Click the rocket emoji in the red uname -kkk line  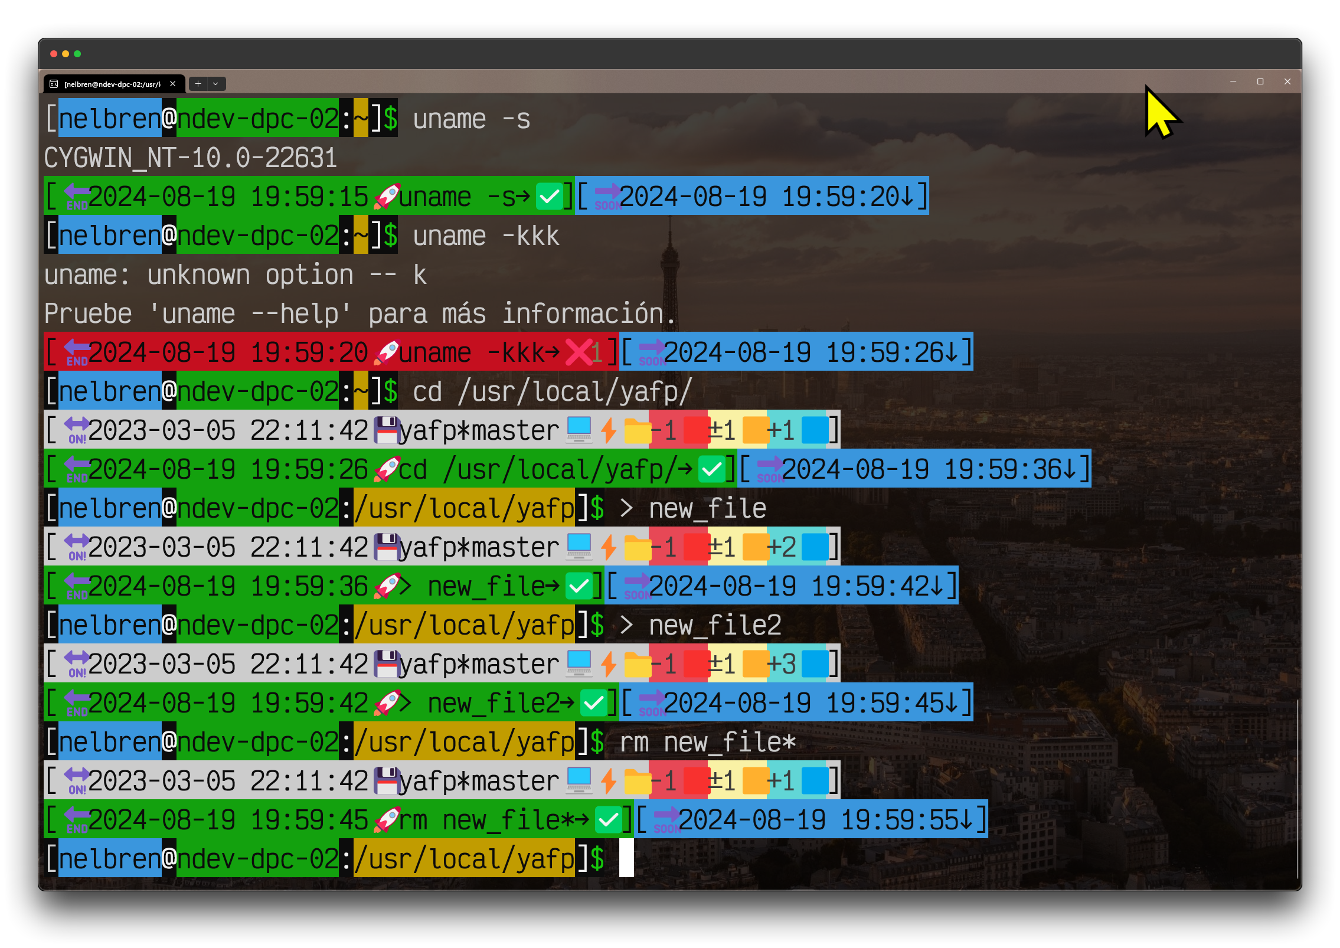coord(387,352)
